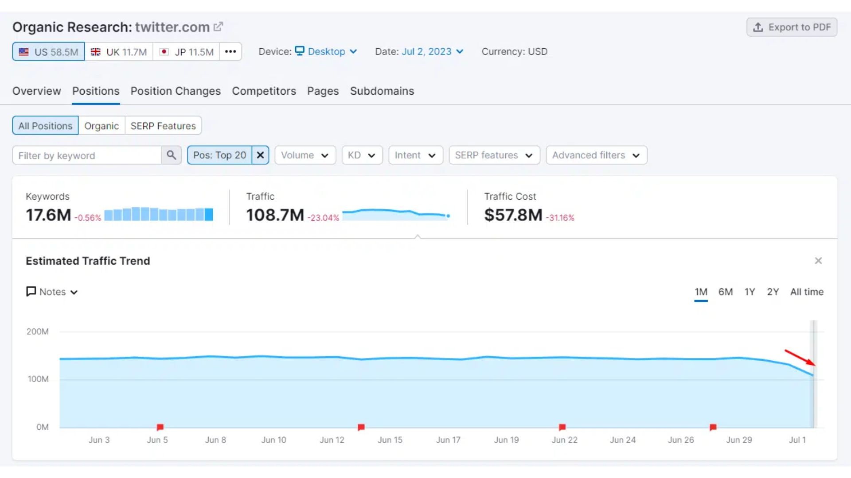851x478 pixels.
Task: Click the red note flag near Jun 22
Action: [562, 427]
